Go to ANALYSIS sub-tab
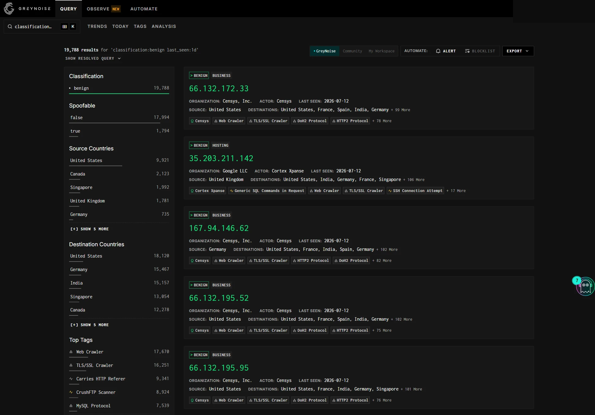This screenshot has width=595, height=415. tap(164, 26)
